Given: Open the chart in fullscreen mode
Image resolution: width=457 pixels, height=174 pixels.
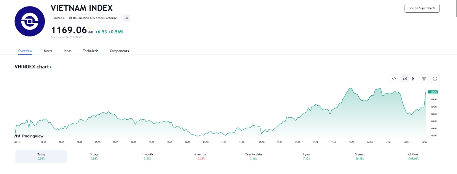Looking at the screenshot, I should [x=436, y=79].
